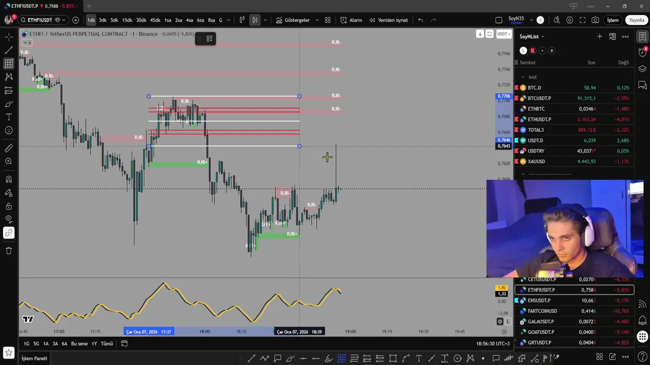Open go to date calendar icon

(124, 344)
